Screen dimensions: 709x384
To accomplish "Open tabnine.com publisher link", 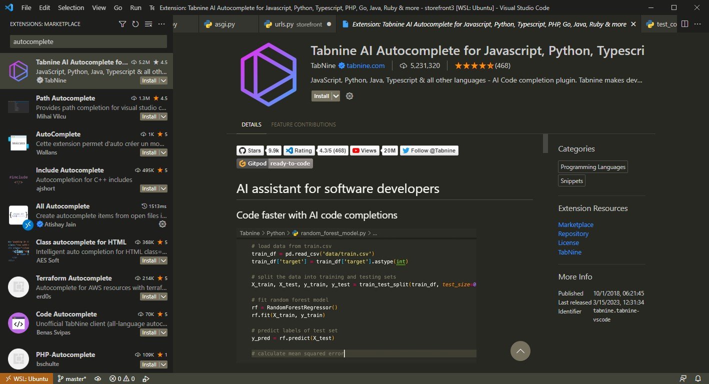I will coord(365,65).
